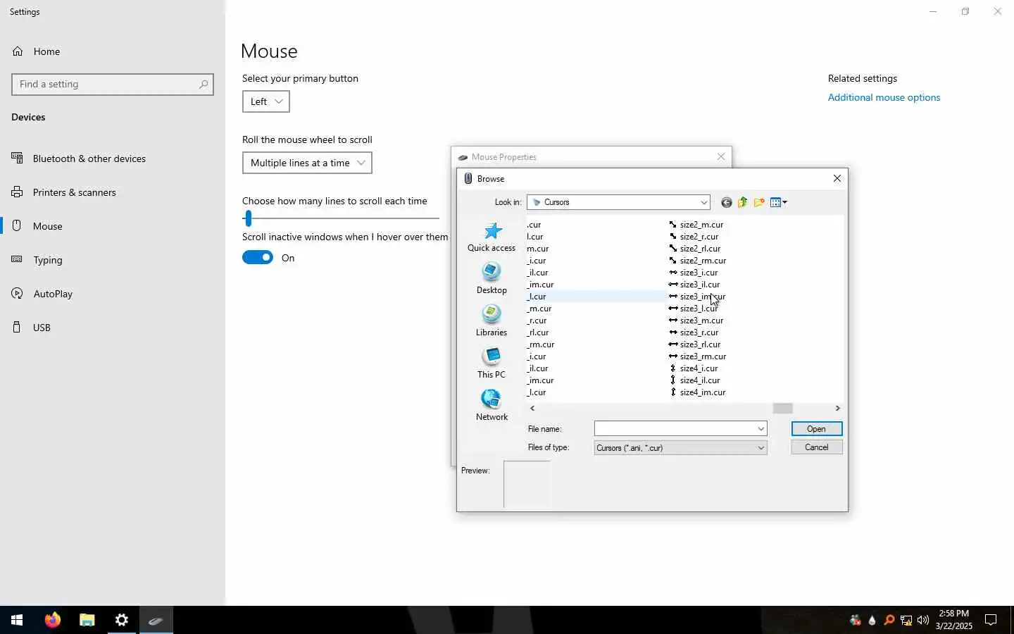Expand the File name dropdown arrow
The height and width of the screenshot is (634, 1014).
coord(761,429)
